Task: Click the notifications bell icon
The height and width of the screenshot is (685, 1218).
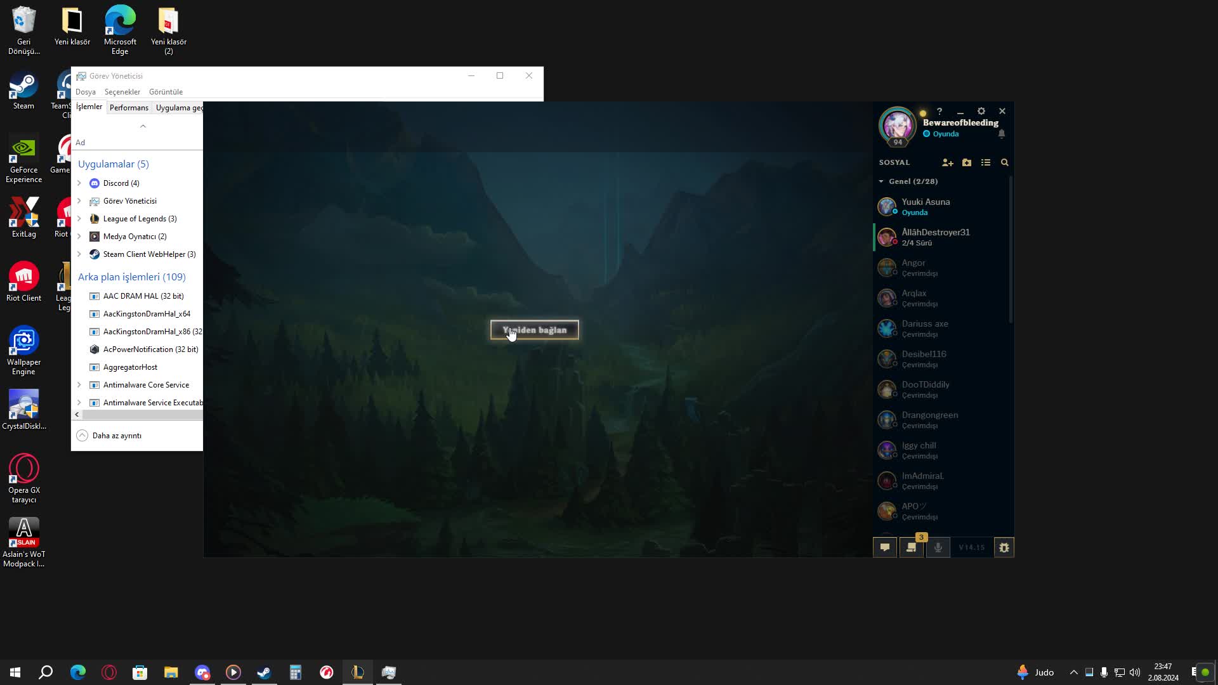Action: pyautogui.click(x=1002, y=134)
